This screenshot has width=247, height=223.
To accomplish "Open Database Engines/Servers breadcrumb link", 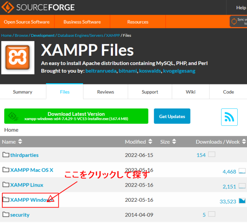I will [x=80, y=35].
